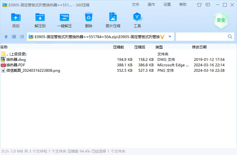Click the archive icon in the address bar
The image size is (237, 155).
[x=31, y=37]
